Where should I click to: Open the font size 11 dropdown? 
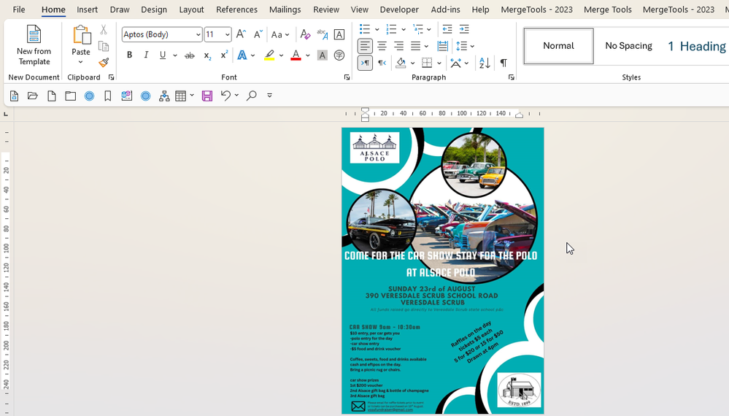[227, 34]
